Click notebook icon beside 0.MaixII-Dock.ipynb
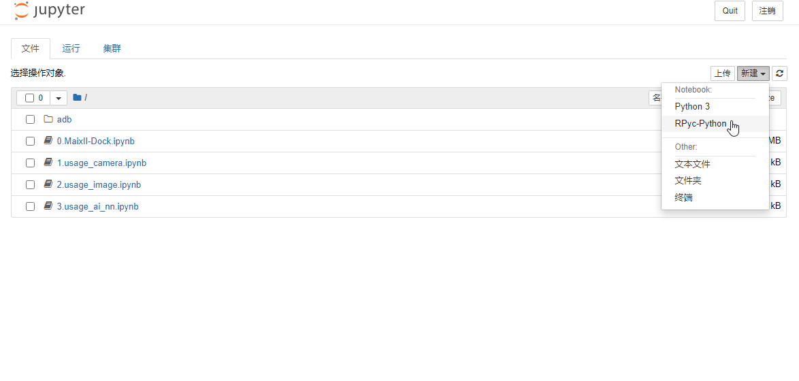 [x=48, y=141]
